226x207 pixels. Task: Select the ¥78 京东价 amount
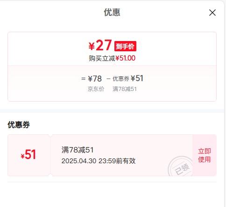point(95,78)
